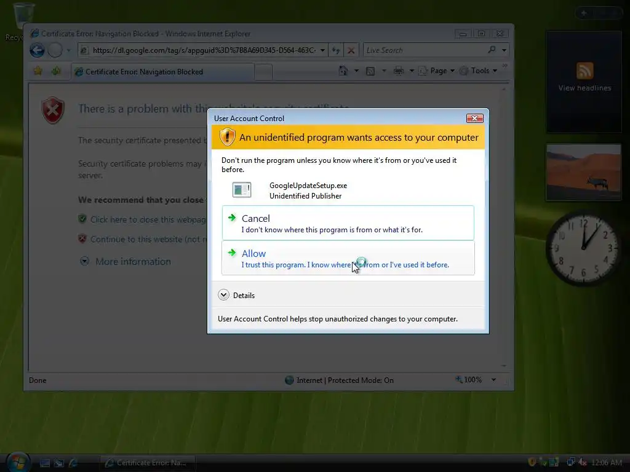Click the analog clock gadget

(x=583, y=248)
